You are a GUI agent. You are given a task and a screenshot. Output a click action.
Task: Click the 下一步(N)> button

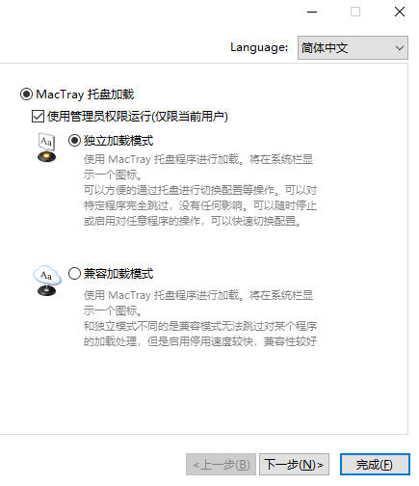[x=294, y=465]
